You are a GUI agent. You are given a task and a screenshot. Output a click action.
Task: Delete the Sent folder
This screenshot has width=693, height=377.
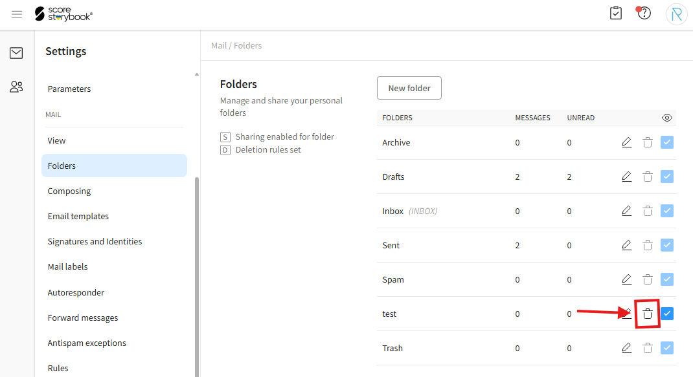click(648, 245)
